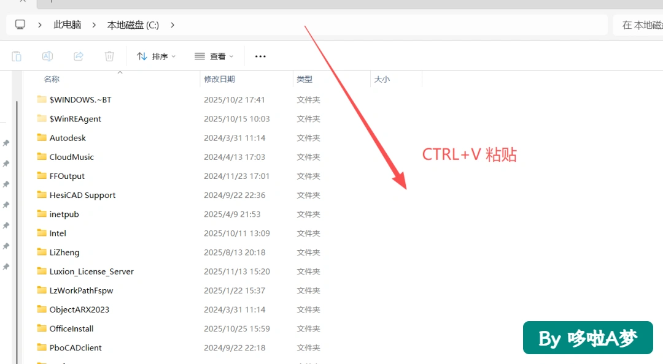The height and width of the screenshot is (364, 663).
Task: Select the OfficeInstall folder icon
Action: tap(42, 328)
